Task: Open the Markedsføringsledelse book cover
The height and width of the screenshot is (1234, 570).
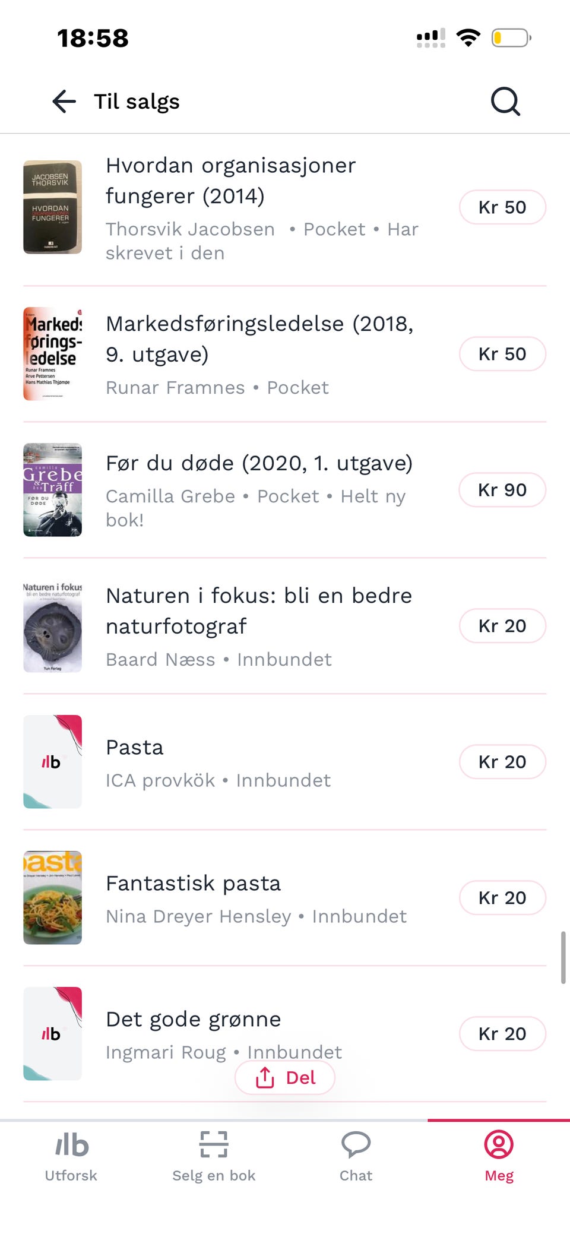Action: click(53, 354)
